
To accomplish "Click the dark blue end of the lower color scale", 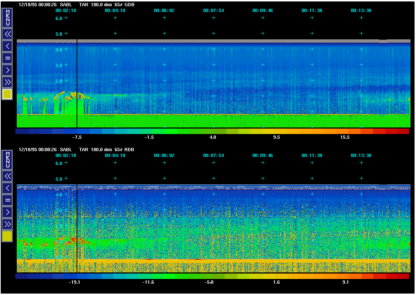I will pos(22,276).
